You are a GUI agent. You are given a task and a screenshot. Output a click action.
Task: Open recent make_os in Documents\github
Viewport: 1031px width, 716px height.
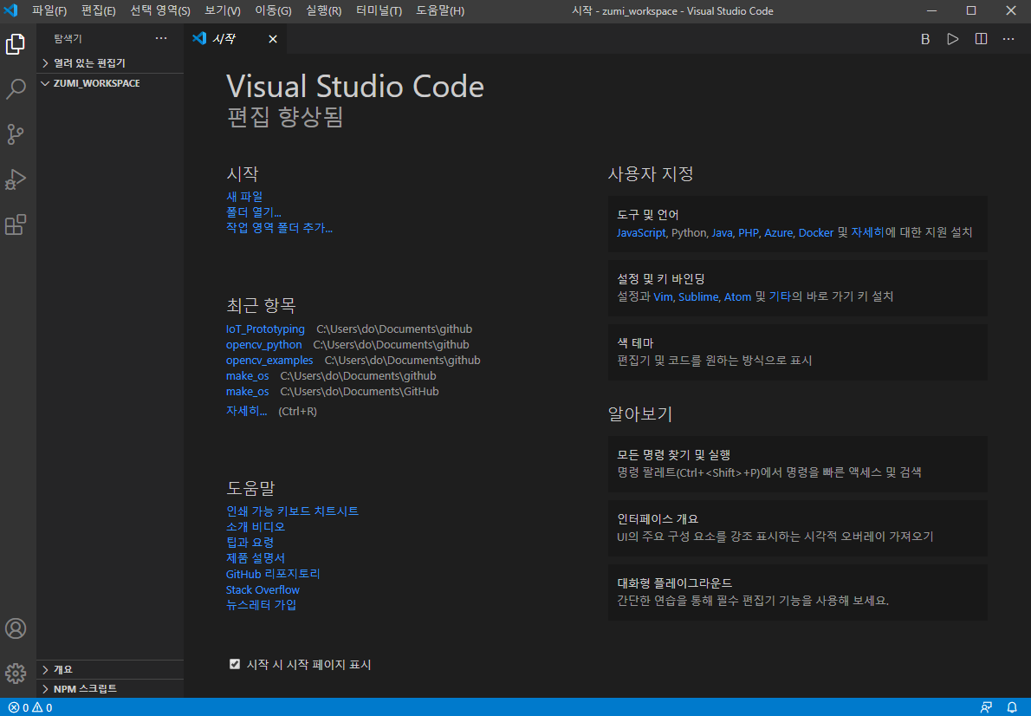coord(247,375)
